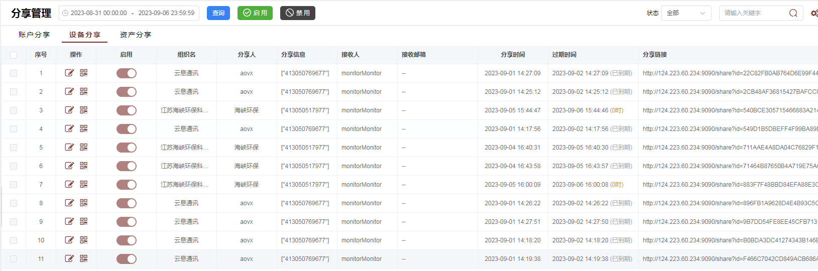
Task: Click the edit icon in row 11
Action: point(69,259)
